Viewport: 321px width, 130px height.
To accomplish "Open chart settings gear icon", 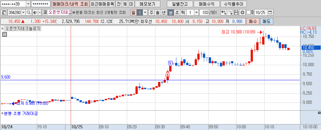I will click(242, 12).
